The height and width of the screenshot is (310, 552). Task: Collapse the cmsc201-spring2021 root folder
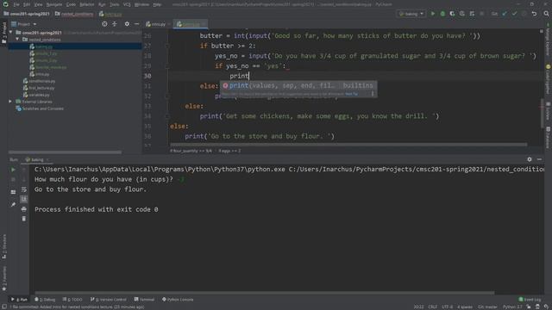click(11, 33)
